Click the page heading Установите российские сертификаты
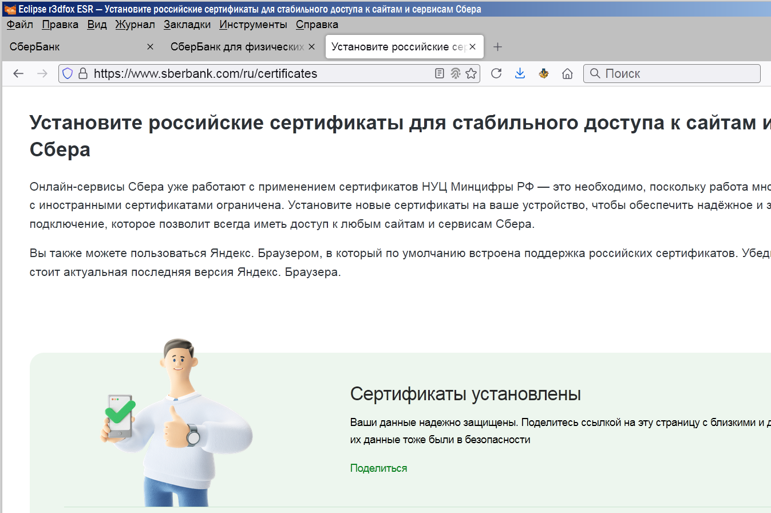 pyautogui.click(x=400, y=136)
